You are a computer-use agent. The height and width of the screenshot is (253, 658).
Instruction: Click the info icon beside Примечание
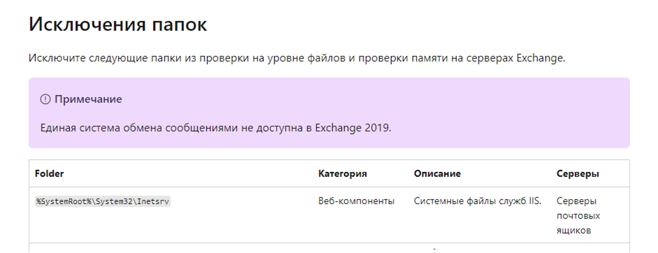[45, 99]
